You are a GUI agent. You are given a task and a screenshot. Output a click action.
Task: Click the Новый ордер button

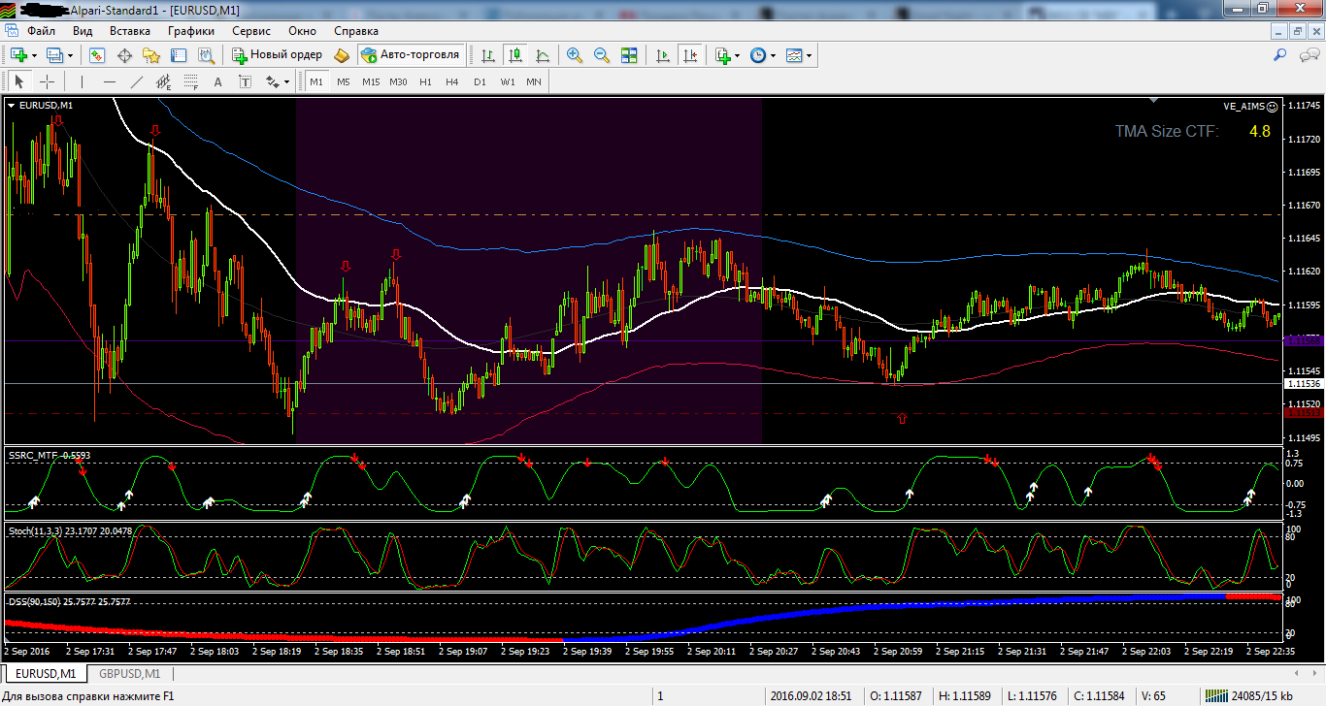(x=277, y=55)
